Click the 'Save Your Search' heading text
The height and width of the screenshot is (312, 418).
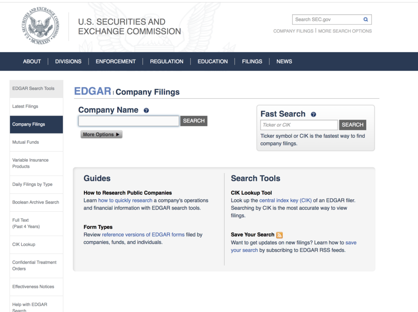[252, 235]
